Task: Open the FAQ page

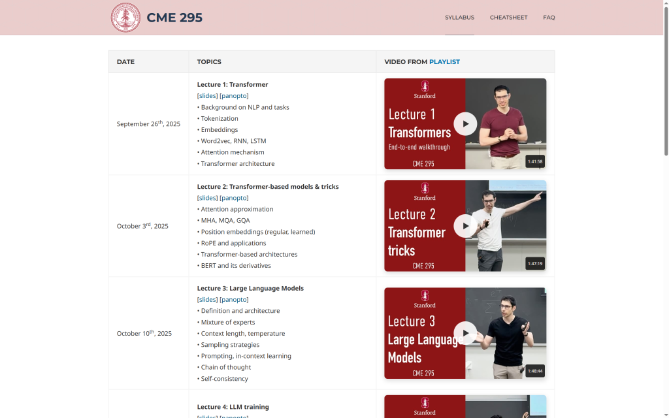Action: 549,18
